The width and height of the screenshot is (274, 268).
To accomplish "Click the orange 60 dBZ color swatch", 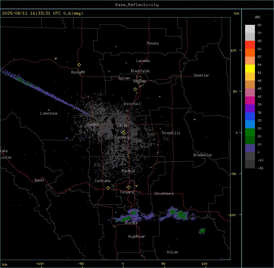I will [250, 53].
